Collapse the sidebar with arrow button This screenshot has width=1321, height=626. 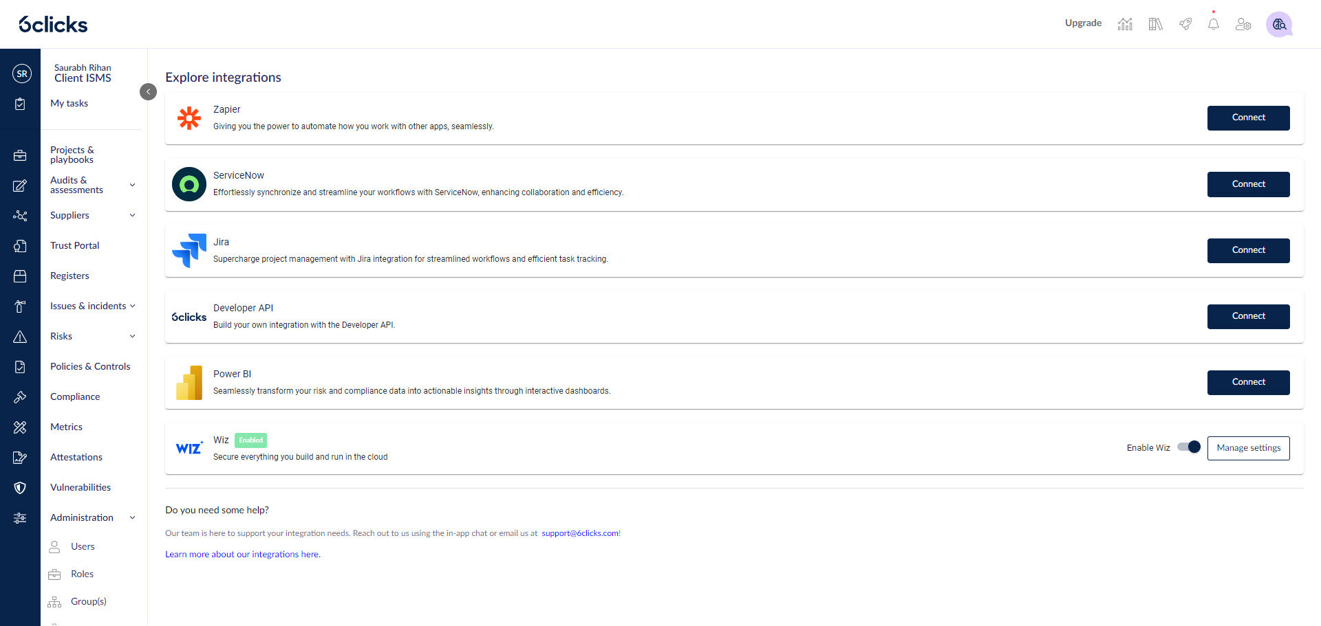click(x=148, y=91)
